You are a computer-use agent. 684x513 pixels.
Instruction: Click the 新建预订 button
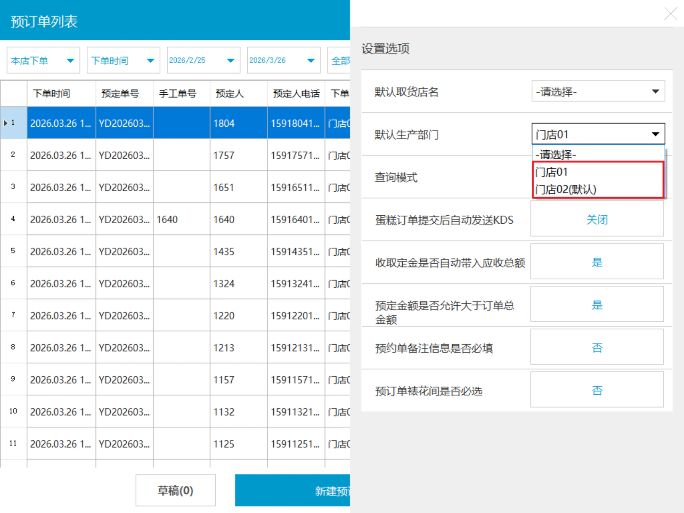(293, 490)
